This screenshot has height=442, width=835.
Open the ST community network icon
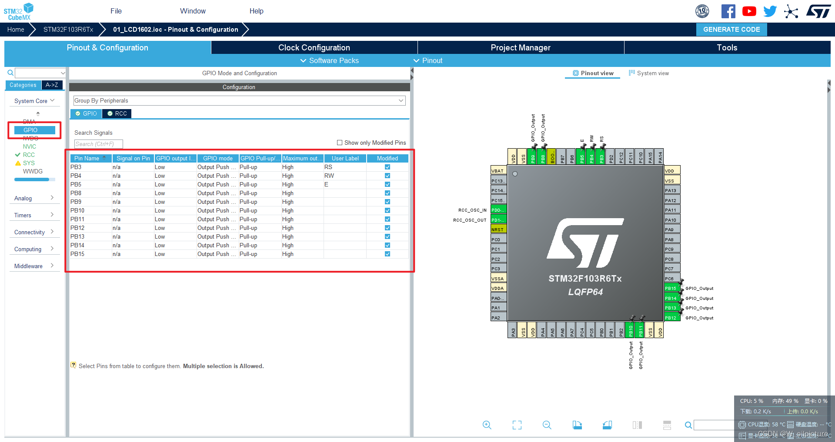point(792,11)
